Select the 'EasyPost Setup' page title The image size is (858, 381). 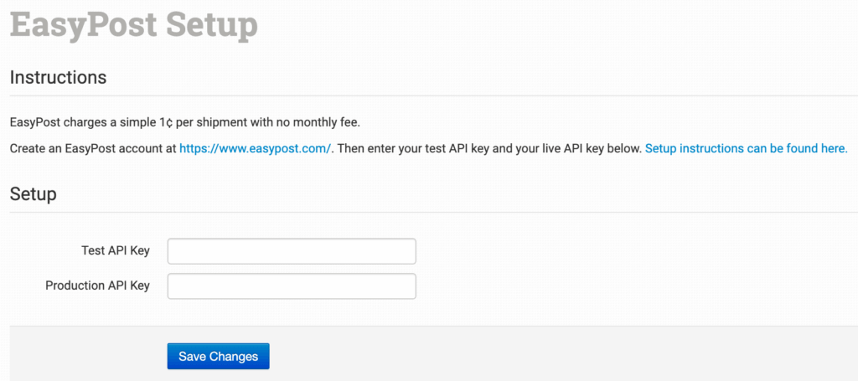[x=134, y=24]
